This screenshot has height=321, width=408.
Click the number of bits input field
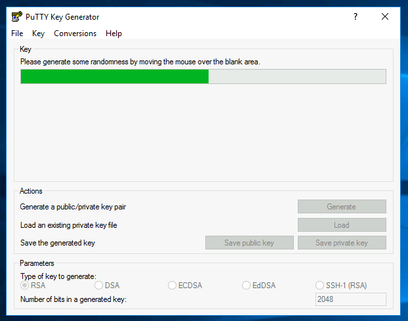click(x=350, y=299)
